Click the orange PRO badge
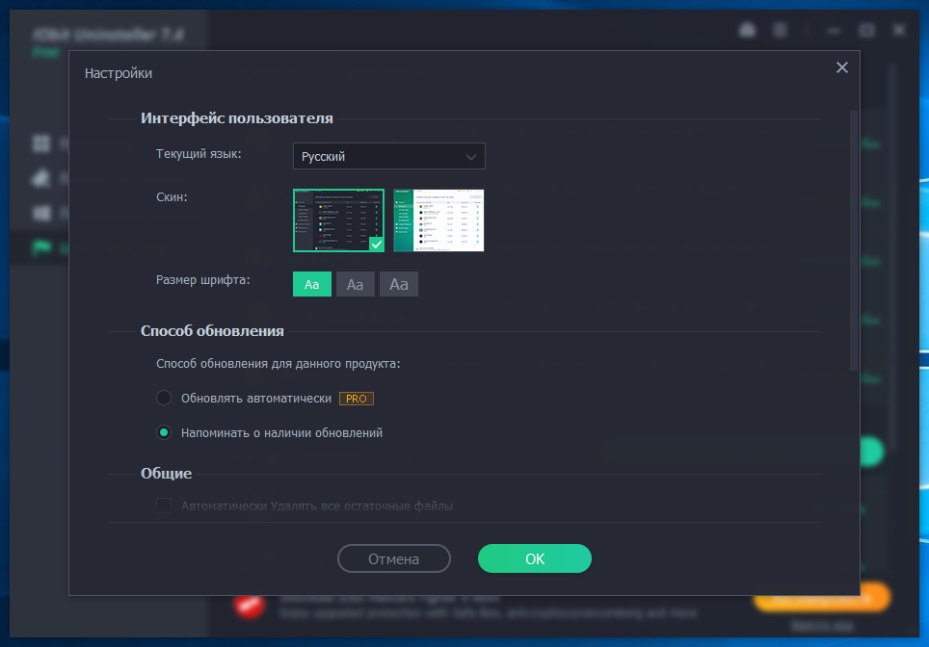The height and width of the screenshot is (647, 929). [x=356, y=398]
